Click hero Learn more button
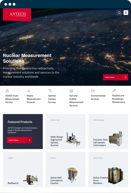The image size is (131, 193). [116, 77]
